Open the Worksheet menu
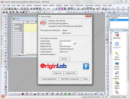 (37, 5)
